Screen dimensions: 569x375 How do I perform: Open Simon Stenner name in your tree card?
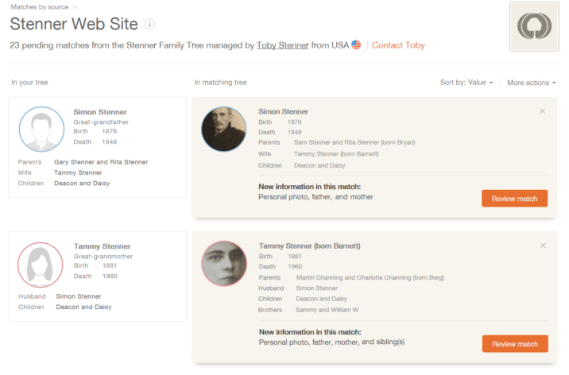click(x=100, y=112)
